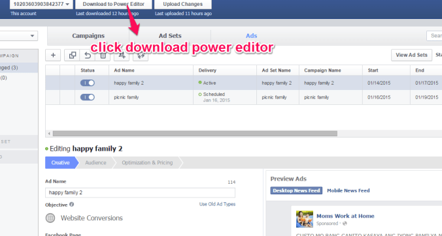The width and height of the screenshot is (442, 236).
Task: Click end date 01/17/2015
Action: coord(426,83)
